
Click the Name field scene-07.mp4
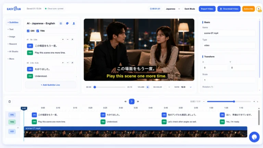tap(229, 33)
